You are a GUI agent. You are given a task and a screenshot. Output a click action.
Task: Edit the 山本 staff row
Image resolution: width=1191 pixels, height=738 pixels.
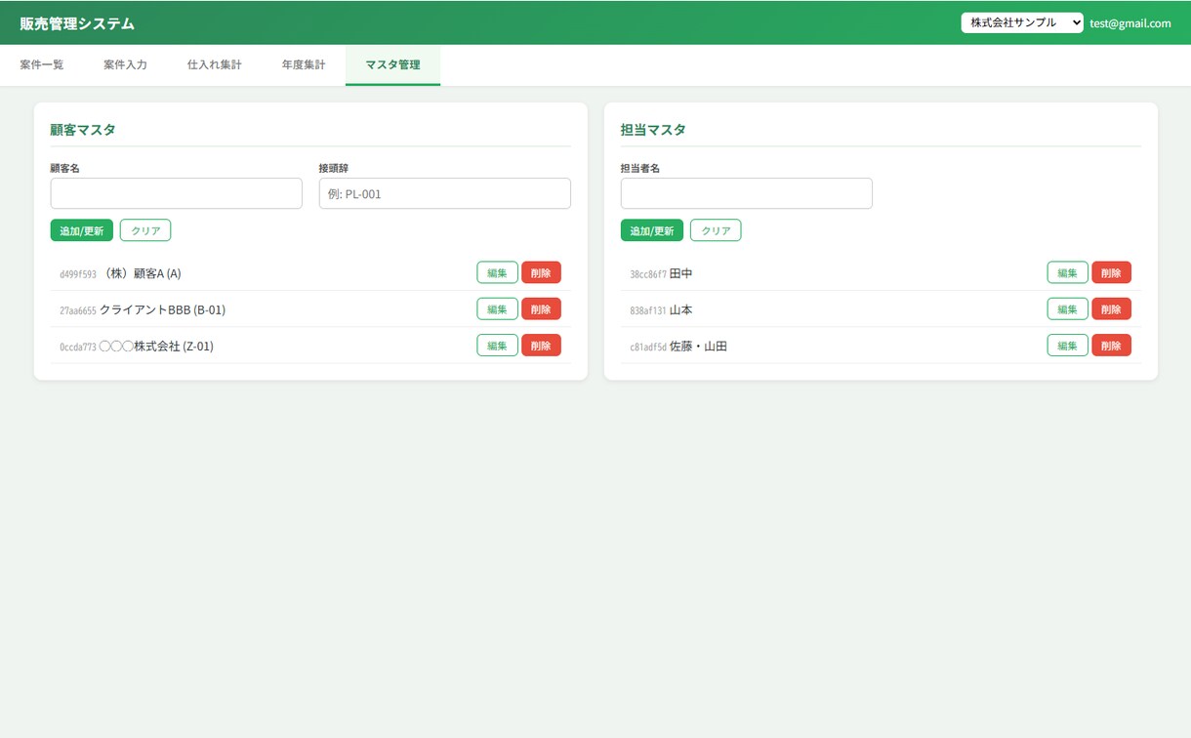click(x=1067, y=308)
